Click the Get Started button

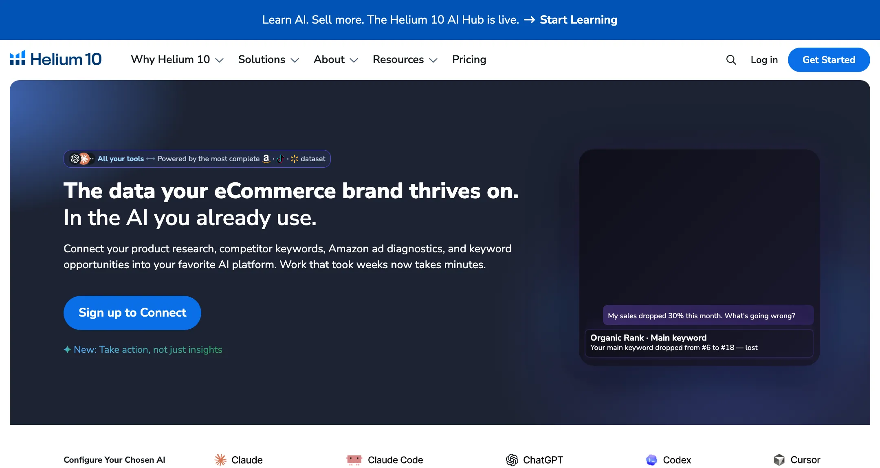tap(829, 60)
